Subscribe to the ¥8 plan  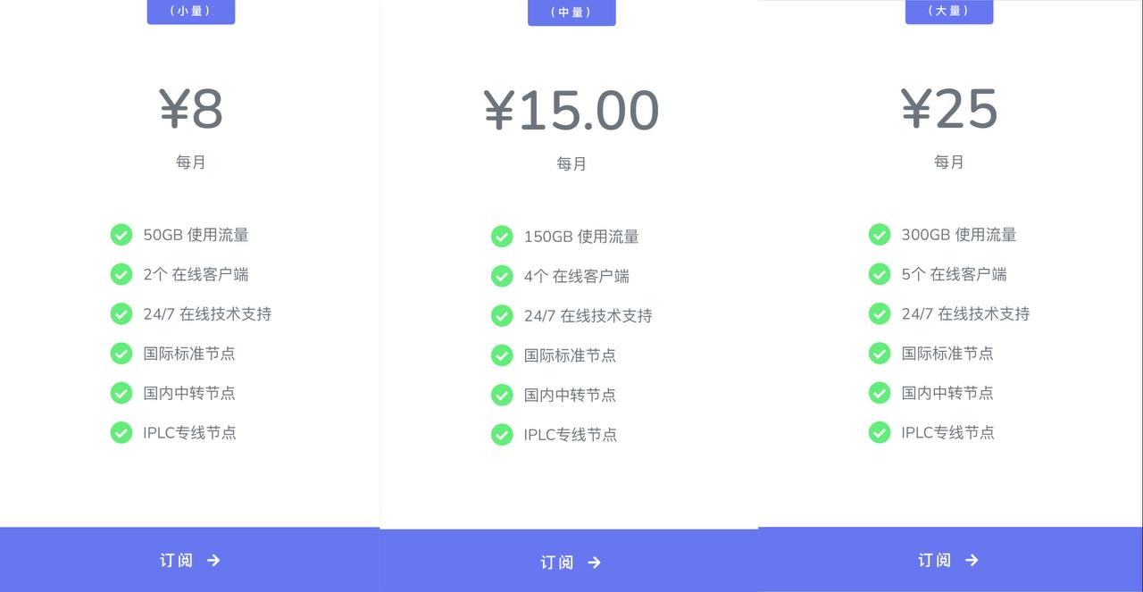190,560
